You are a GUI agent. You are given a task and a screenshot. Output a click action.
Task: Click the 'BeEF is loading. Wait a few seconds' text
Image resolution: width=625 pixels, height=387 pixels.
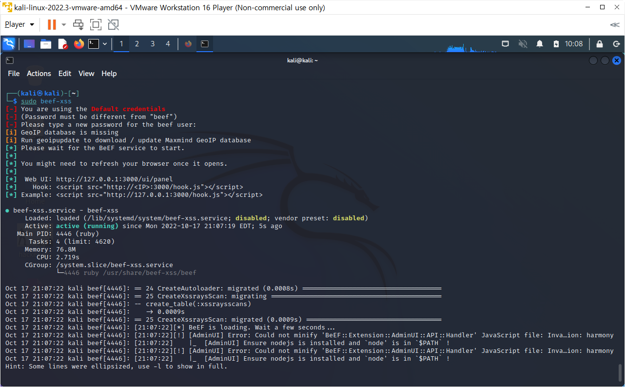(x=262, y=328)
